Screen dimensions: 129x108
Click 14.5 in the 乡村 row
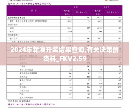119,31
